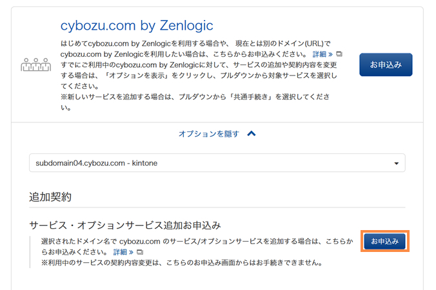Click new-window icon beside the lower 詳細 link
Image resolution: width=436 pixels, height=290 pixels.
pyautogui.click(x=139, y=252)
